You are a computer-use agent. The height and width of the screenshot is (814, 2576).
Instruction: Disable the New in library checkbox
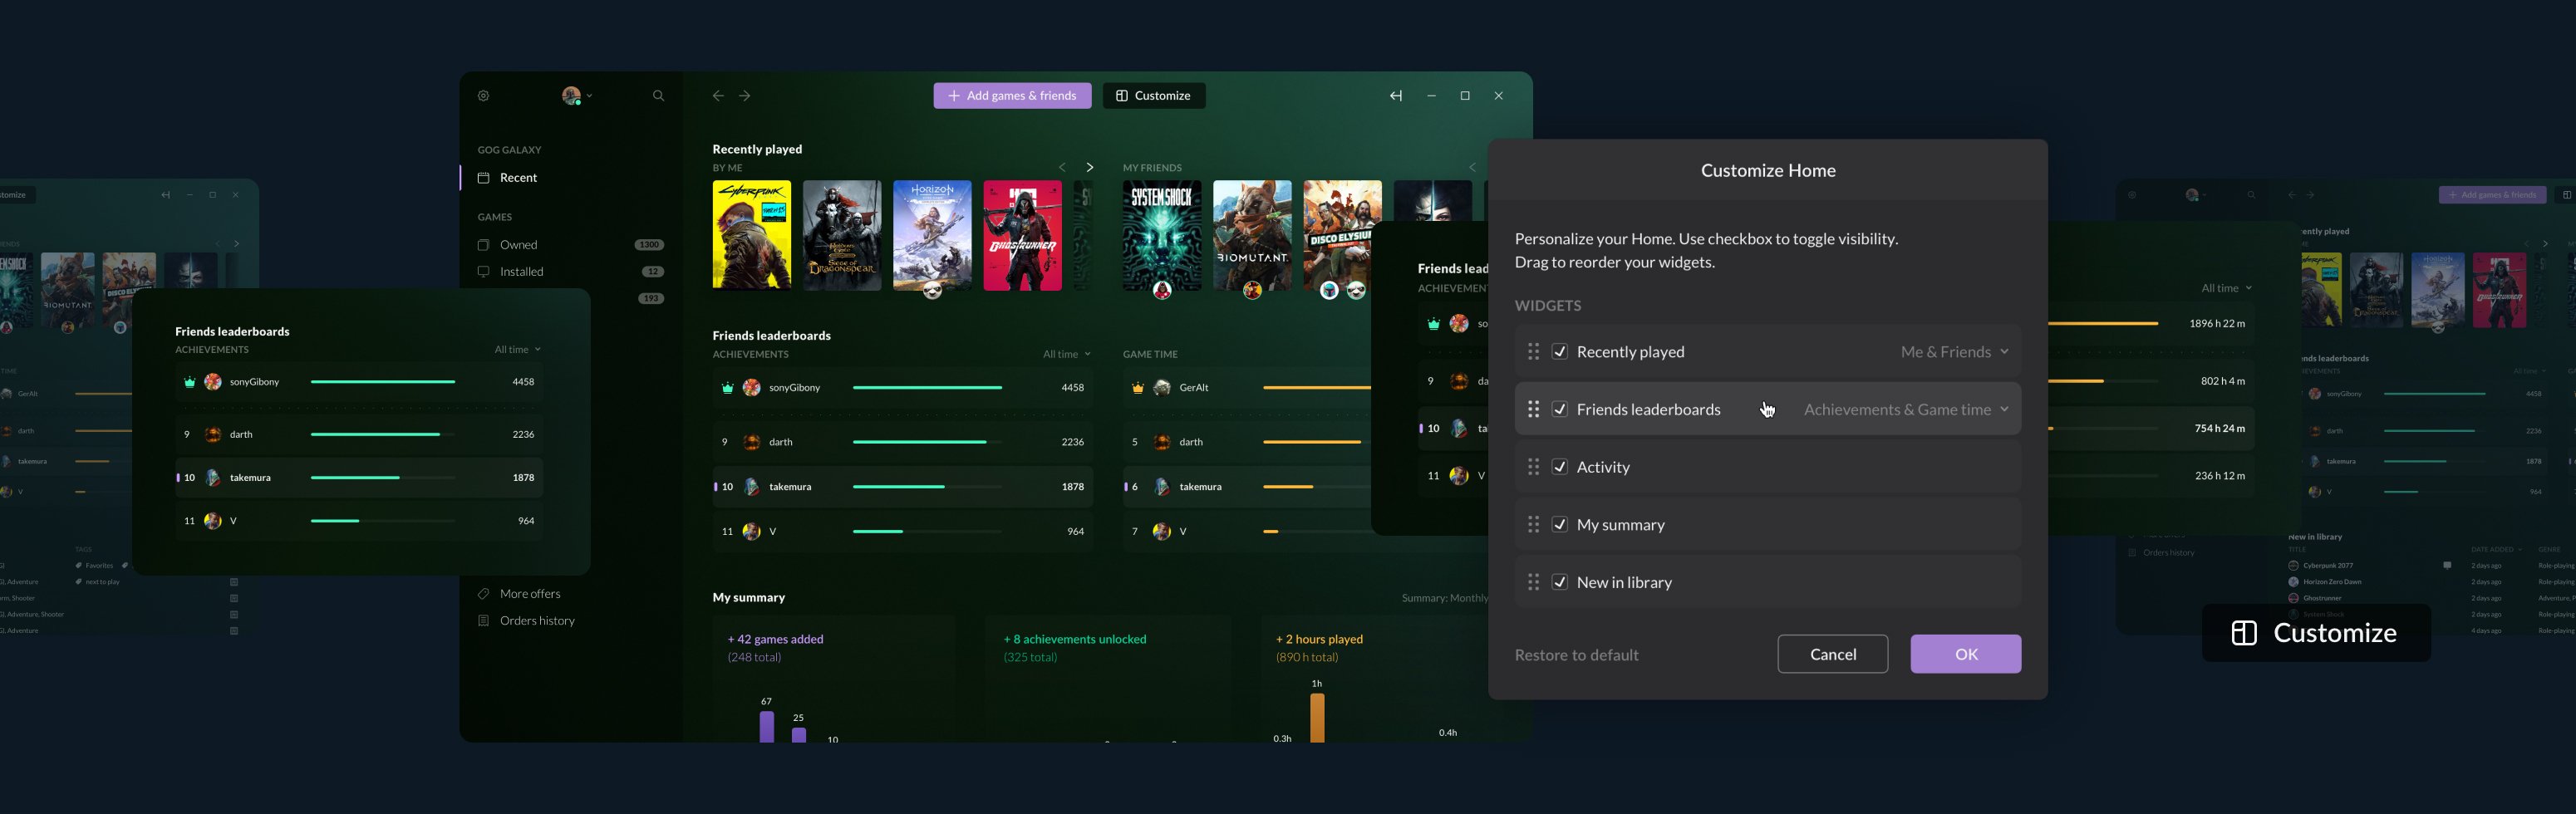coord(1559,582)
